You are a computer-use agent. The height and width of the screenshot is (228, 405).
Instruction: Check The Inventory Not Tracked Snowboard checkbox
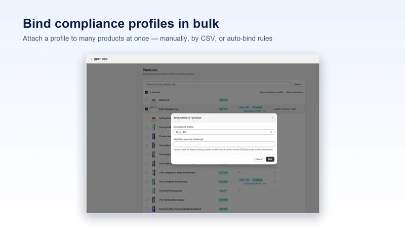point(146,209)
